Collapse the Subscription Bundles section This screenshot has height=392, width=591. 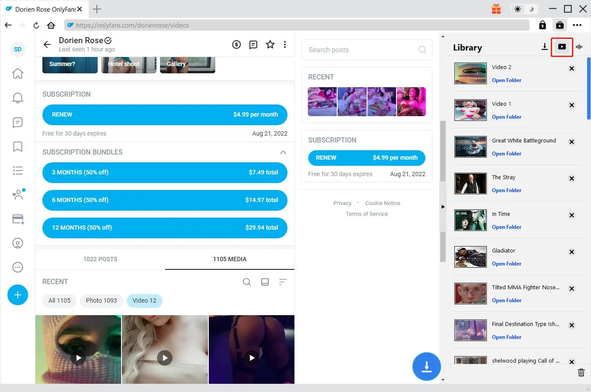point(283,152)
